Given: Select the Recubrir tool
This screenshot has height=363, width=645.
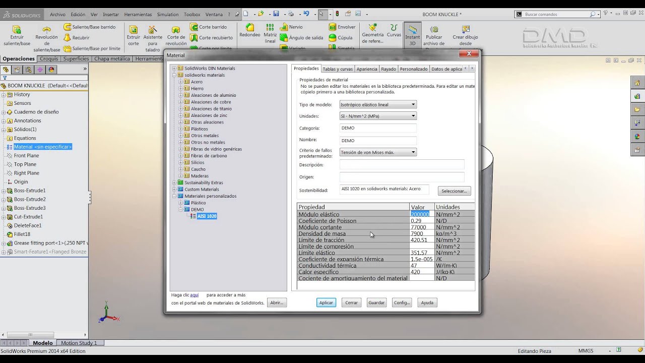Looking at the screenshot, I should [76, 38].
